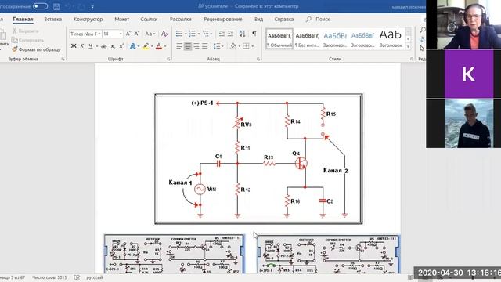Apply text highlight color
Viewport: 501px width, 282px height.
[146, 46]
